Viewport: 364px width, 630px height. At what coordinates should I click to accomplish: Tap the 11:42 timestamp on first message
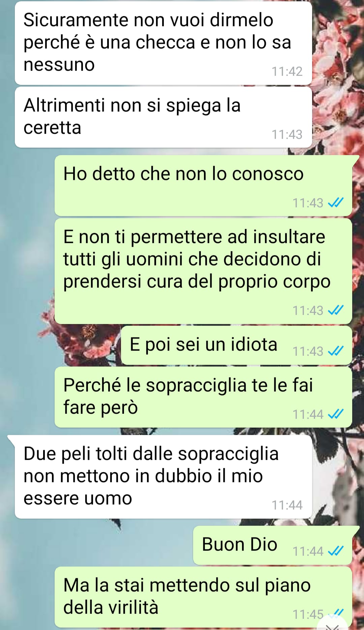tap(287, 71)
